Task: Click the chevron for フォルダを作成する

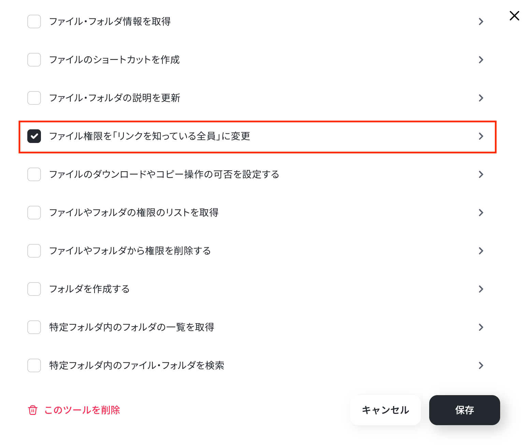Action: (x=481, y=289)
